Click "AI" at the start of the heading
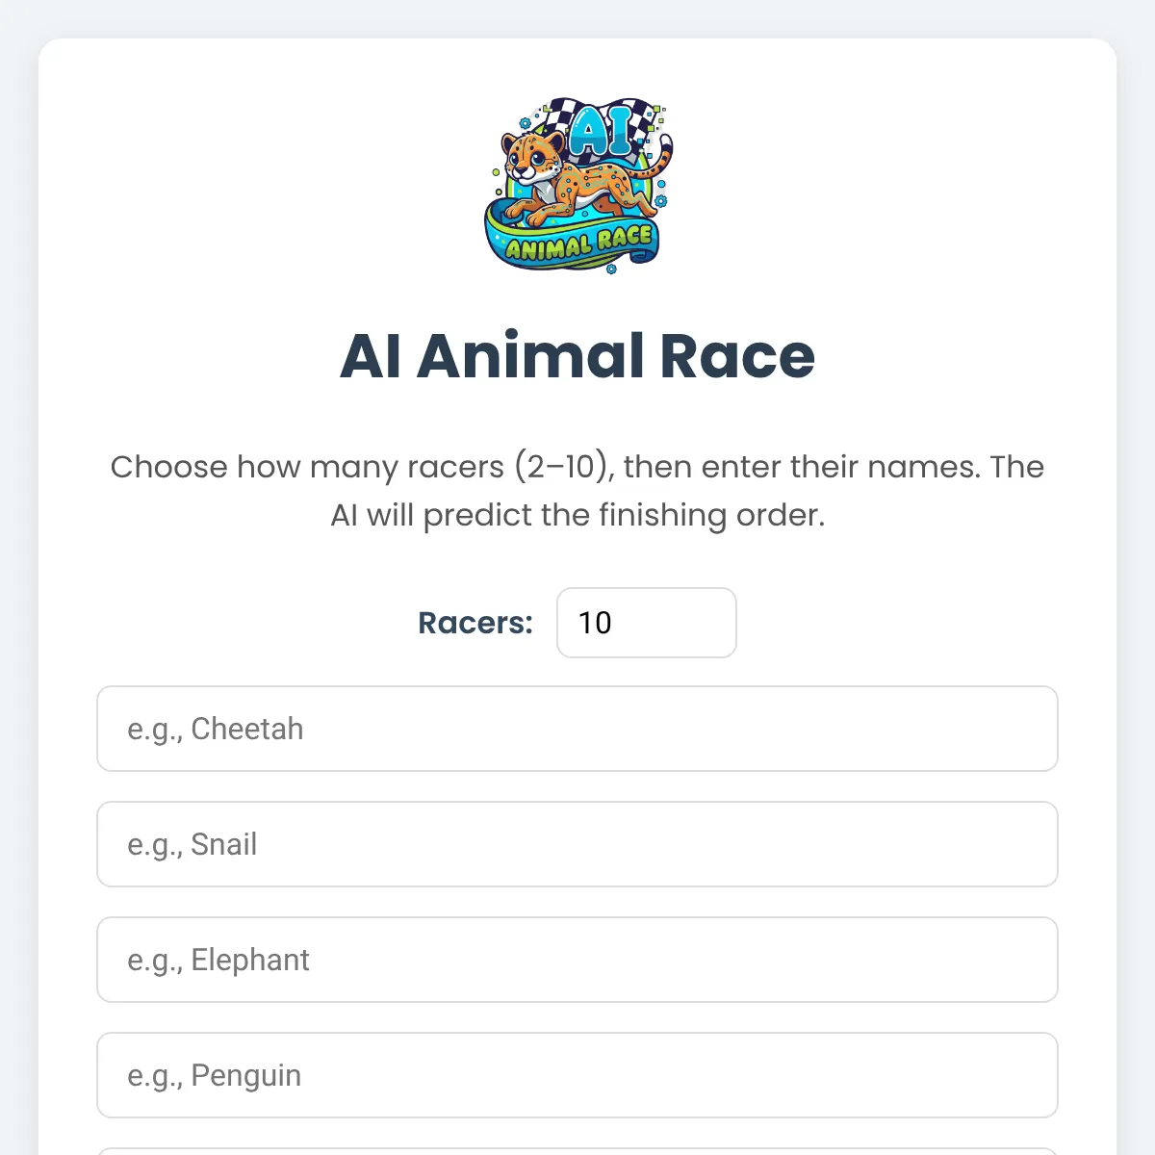The image size is (1155, 1155). click(x=371, y=356)
